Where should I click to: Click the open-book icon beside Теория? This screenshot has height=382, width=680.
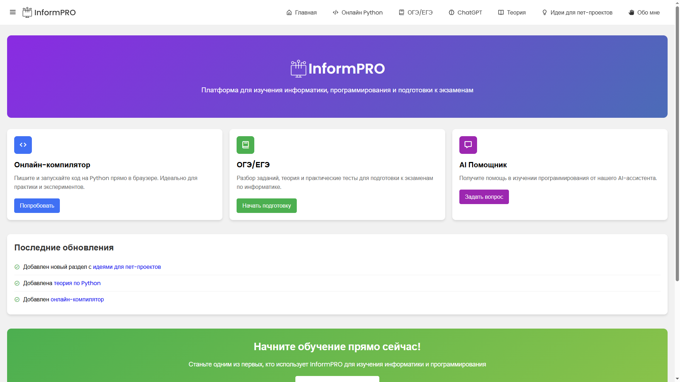[x=501, y=12]
